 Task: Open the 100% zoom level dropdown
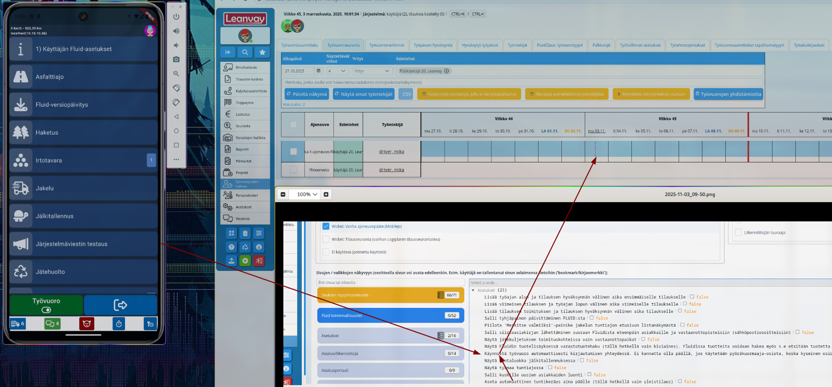point(307,194)
